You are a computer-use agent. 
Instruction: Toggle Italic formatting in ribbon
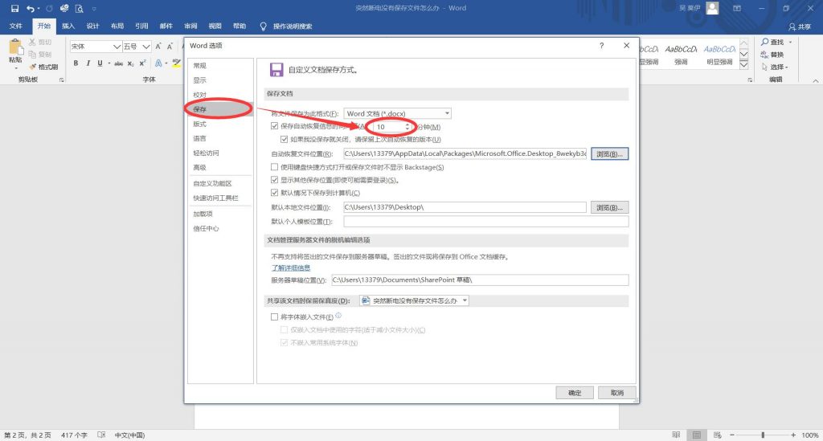coord(88,63)
